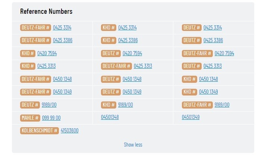Open KHD reference 0425 3314
The width and height of the screenshot is (268, 163).
127,28
